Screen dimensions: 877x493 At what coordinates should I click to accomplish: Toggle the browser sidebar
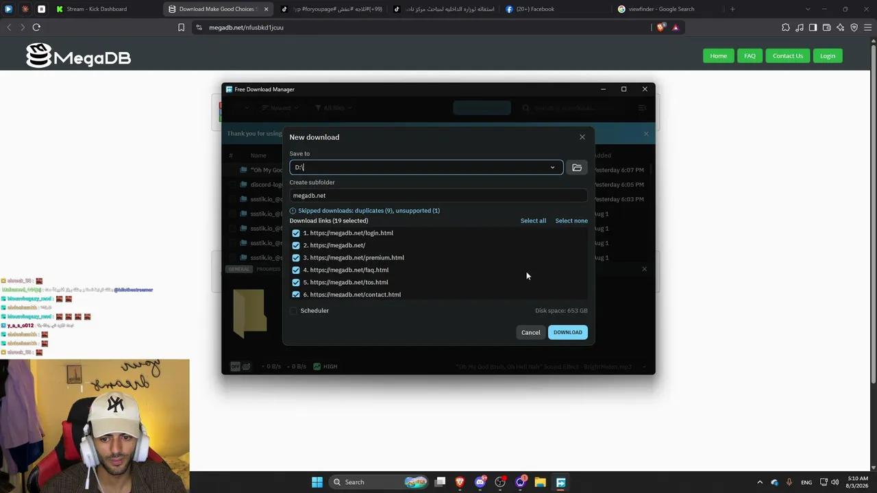813,27
